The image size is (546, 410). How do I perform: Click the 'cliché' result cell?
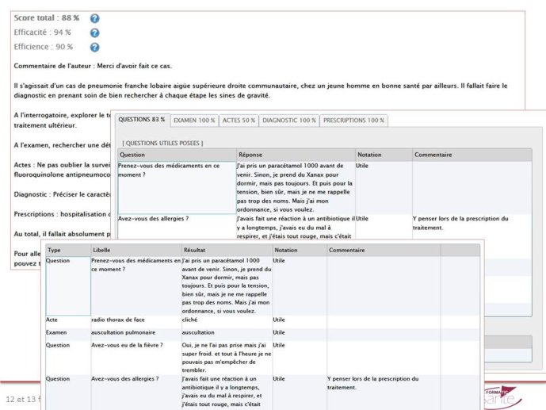point(189,320)
